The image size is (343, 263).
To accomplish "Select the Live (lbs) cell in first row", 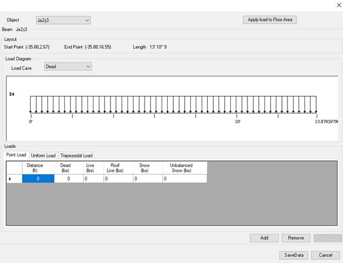I will coord(93,178).
